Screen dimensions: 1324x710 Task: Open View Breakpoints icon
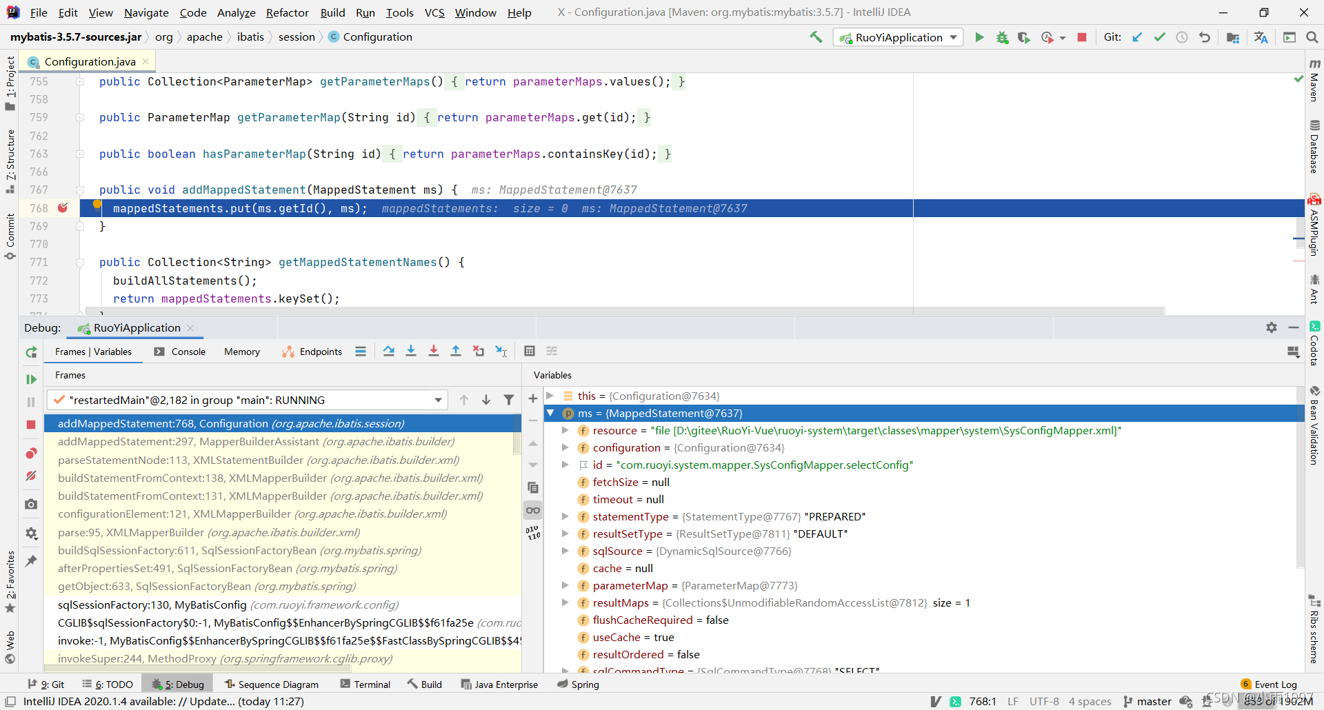[31, 454]
